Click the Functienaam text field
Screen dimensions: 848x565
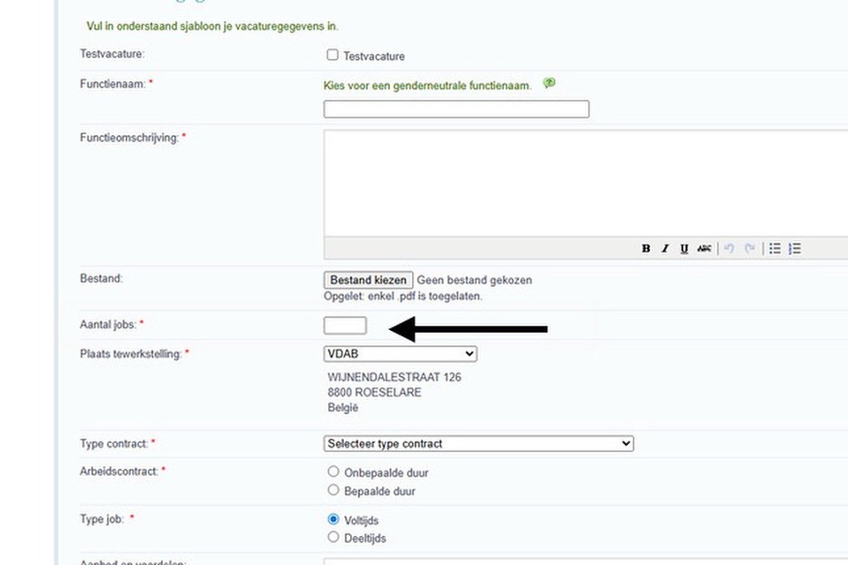456,109
